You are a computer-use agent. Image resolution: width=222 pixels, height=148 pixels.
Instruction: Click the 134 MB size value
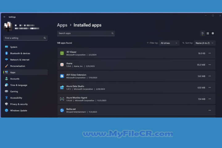[x=202, y=99]
